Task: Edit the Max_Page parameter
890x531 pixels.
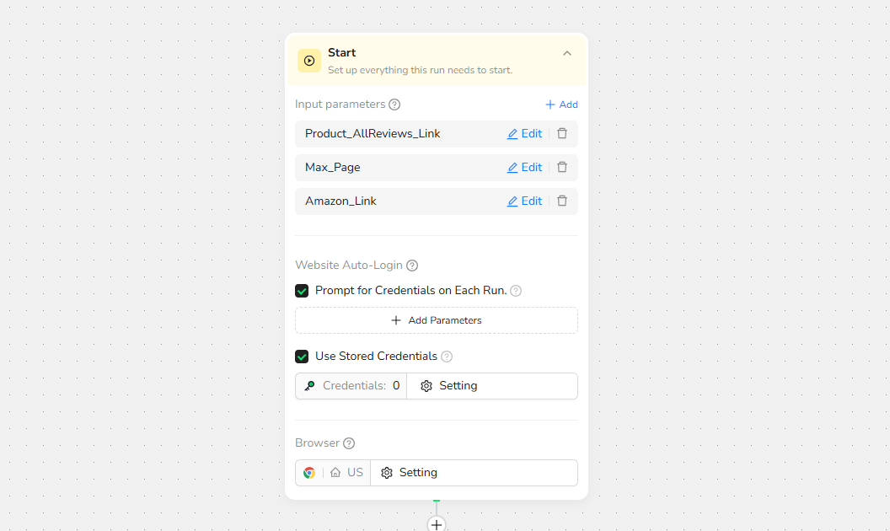Action: point(524,168)
